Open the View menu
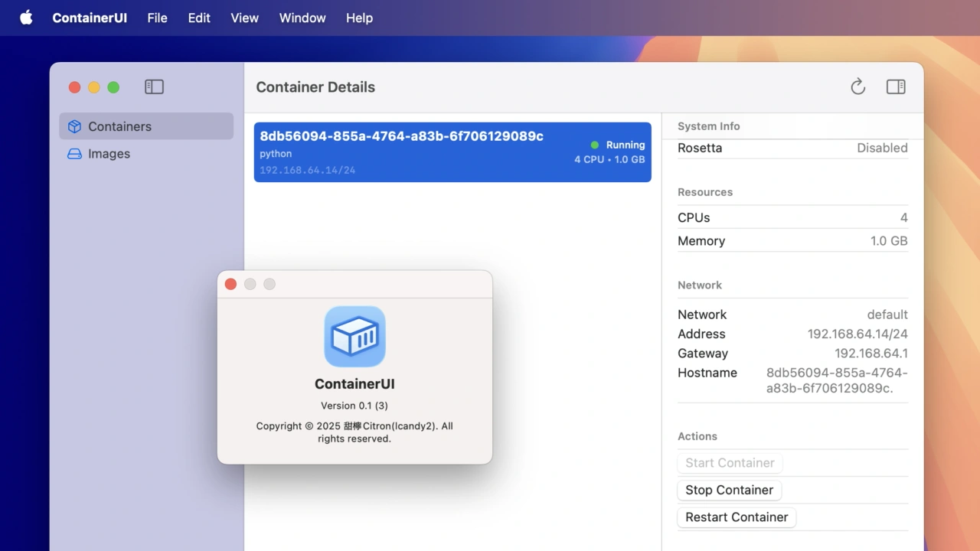The height and width of the screenshot is (551, 980). point(244,18)
